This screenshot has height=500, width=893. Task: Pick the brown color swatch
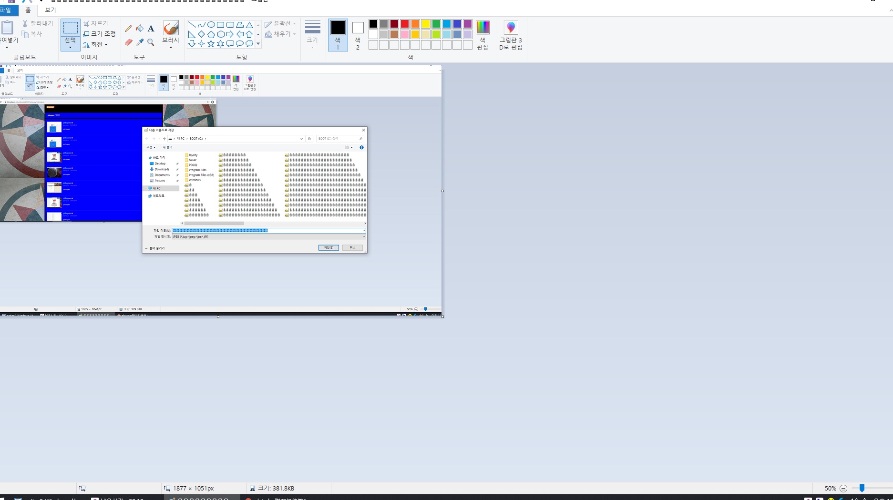(x=394, y=34)
